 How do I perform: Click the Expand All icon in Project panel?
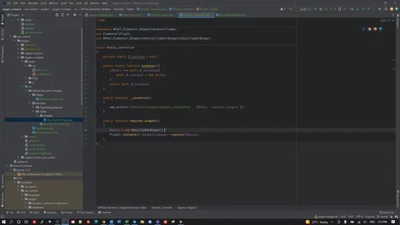click(x=62, y=15)
